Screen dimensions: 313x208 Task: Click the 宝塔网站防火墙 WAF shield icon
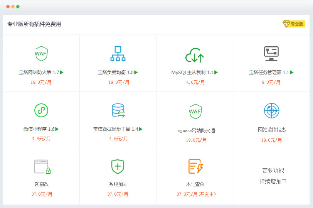point(41,54)
